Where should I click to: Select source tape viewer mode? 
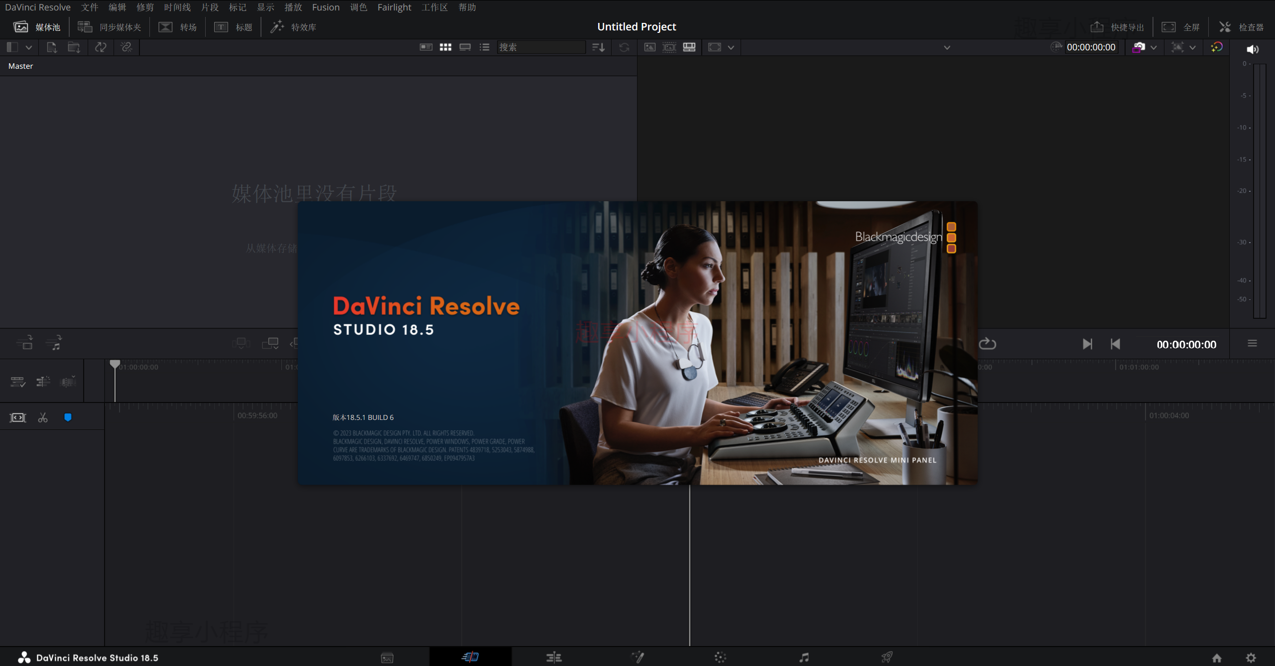(669, 47)
